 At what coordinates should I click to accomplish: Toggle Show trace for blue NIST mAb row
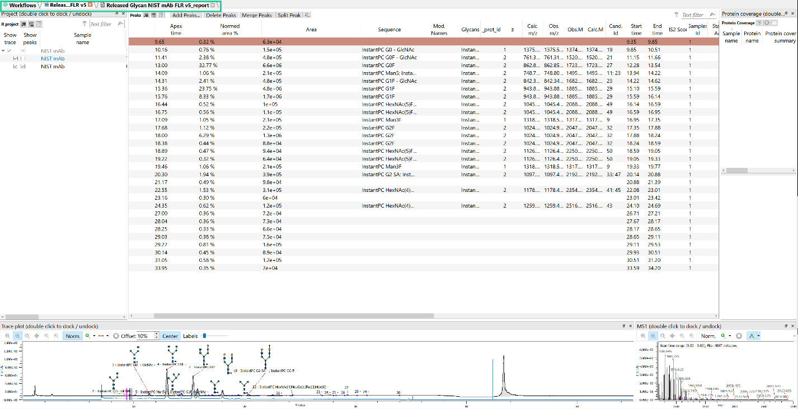click(16, 59)
